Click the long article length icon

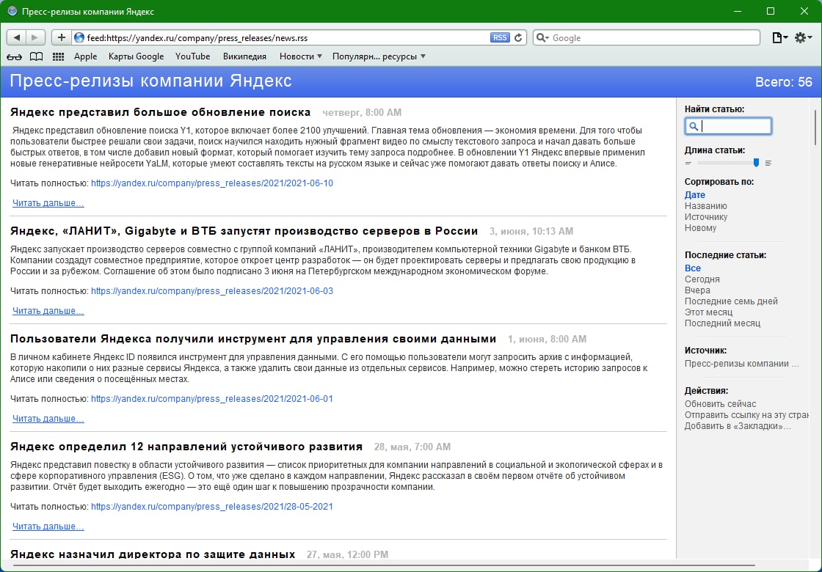(768, 164)
